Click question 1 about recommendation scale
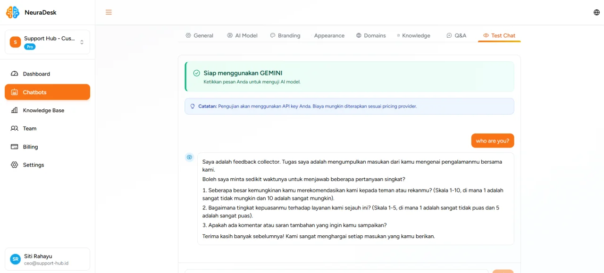The image size is (604, 273). pos(353,194)
